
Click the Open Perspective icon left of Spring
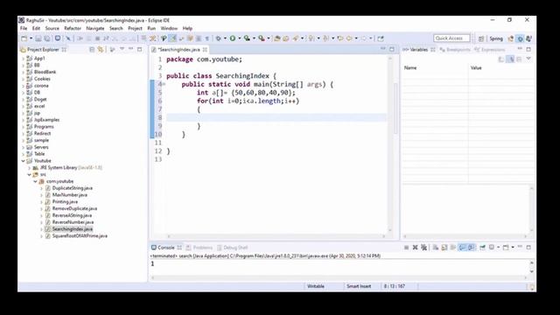[x=481, y=38]
